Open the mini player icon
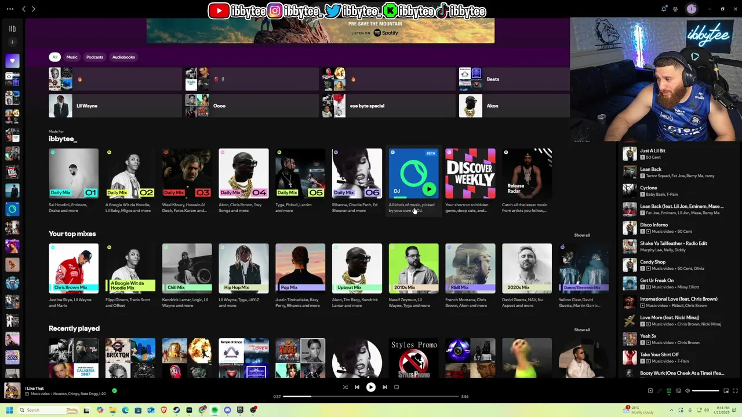Viewport: 742px width, 417px height. pyautogui.click(x=726, y=391)
